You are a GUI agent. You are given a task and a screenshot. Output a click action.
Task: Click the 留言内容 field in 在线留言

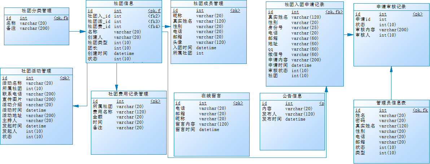coord(185,124)
